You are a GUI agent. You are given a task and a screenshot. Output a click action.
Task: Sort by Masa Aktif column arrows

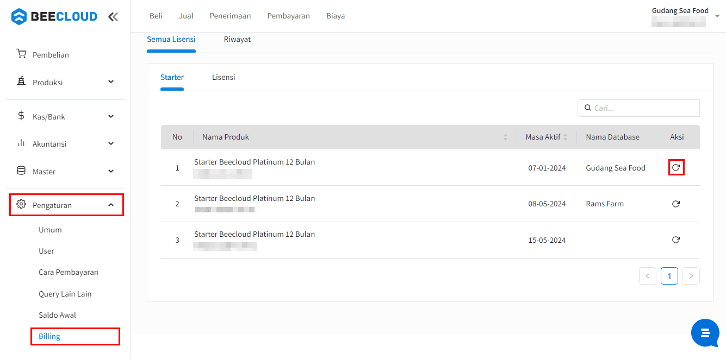(566, 137)
